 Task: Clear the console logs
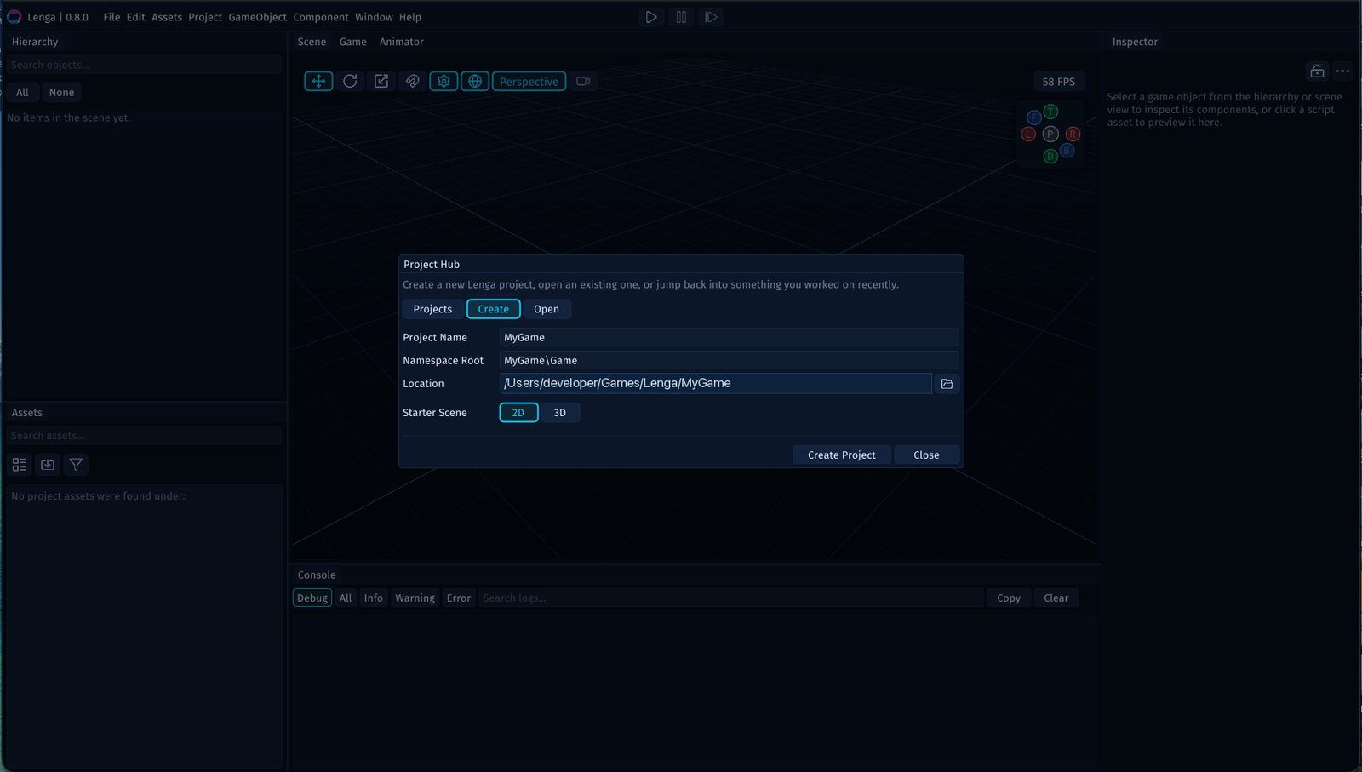coord(1056,598)
